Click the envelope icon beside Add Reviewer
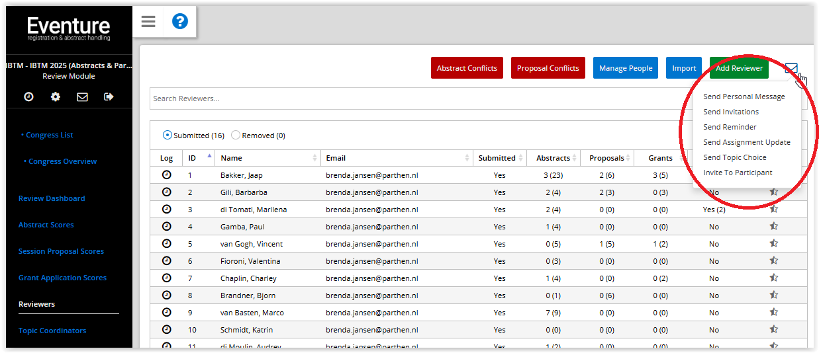The height and width of the screenshot is (353, 819). point(791,68)
